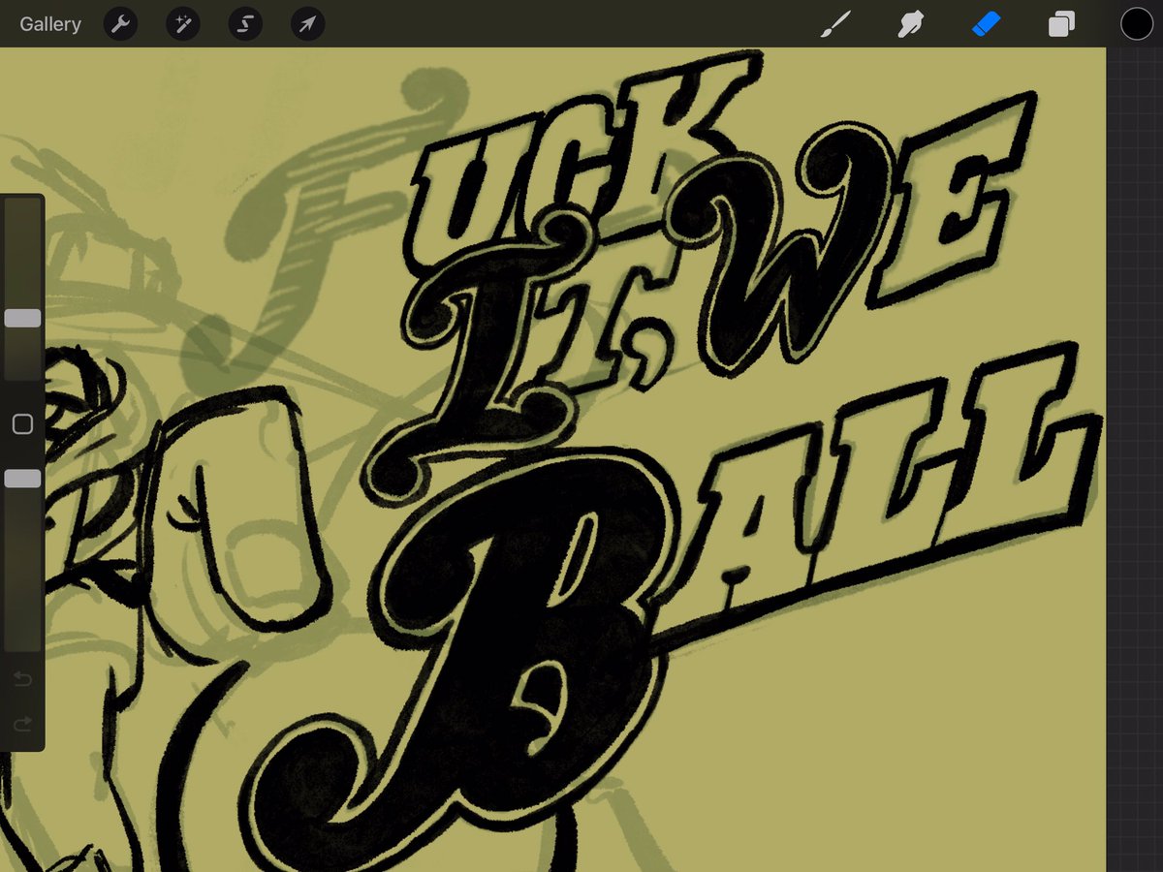Open the Layers panel
The width and height of the screenshot is (1163, 872).
pos(1061,24)
